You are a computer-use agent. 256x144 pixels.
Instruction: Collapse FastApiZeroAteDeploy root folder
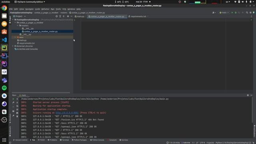tap(13, 20)
